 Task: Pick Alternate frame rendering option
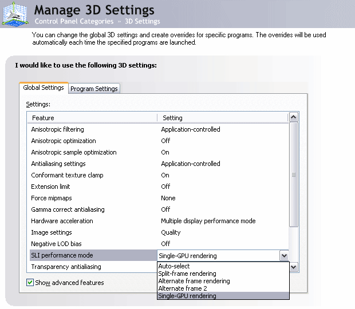coord(194,281)
